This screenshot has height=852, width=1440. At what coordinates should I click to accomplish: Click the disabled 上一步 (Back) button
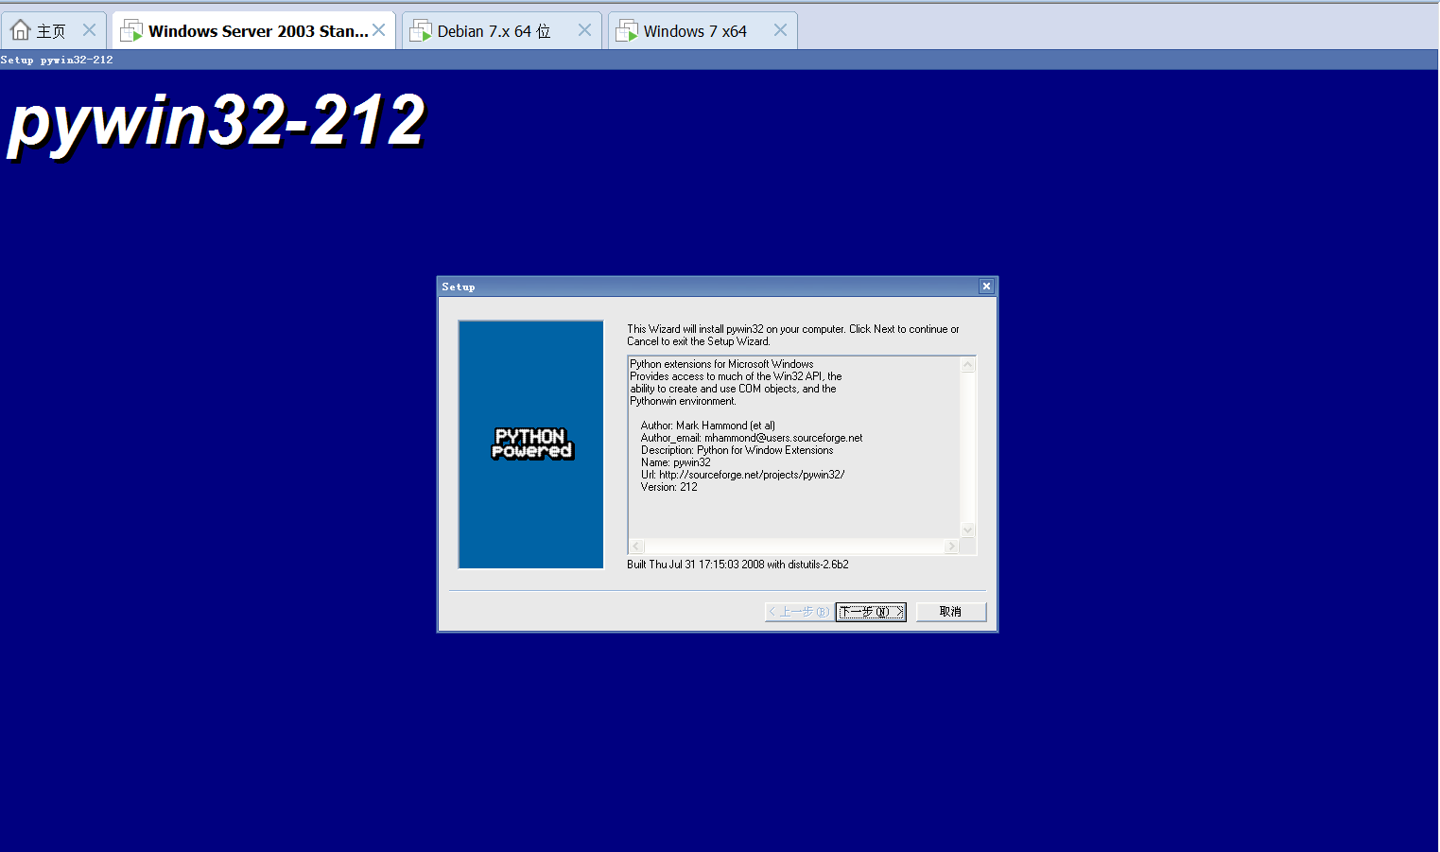(x=799, y=612)
